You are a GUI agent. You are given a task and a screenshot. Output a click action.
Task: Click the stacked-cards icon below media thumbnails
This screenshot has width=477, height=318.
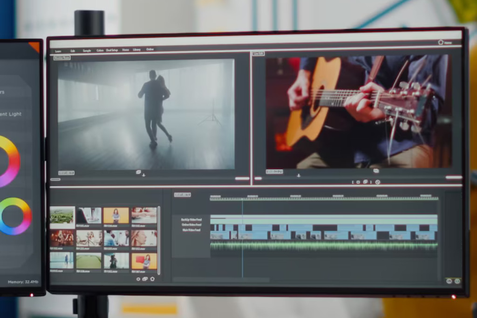click(x=145, y=279)
